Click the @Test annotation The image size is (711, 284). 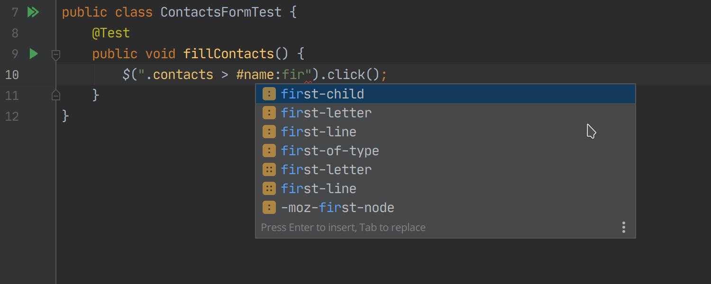pyautogui.click(x=111, y=33)
